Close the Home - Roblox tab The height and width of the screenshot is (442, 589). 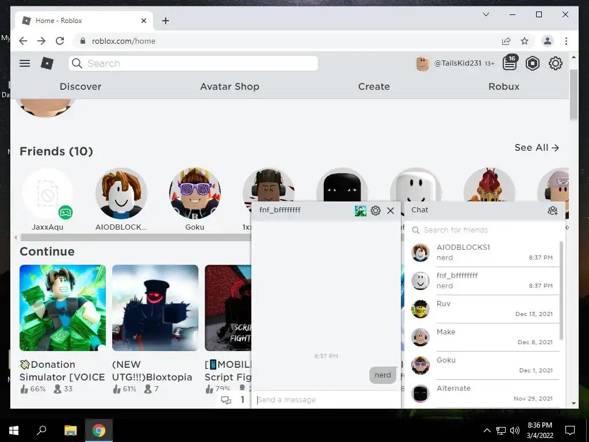pos(143,21)
